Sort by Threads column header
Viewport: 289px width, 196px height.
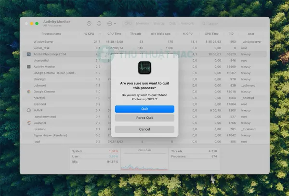tap(136, 34)
